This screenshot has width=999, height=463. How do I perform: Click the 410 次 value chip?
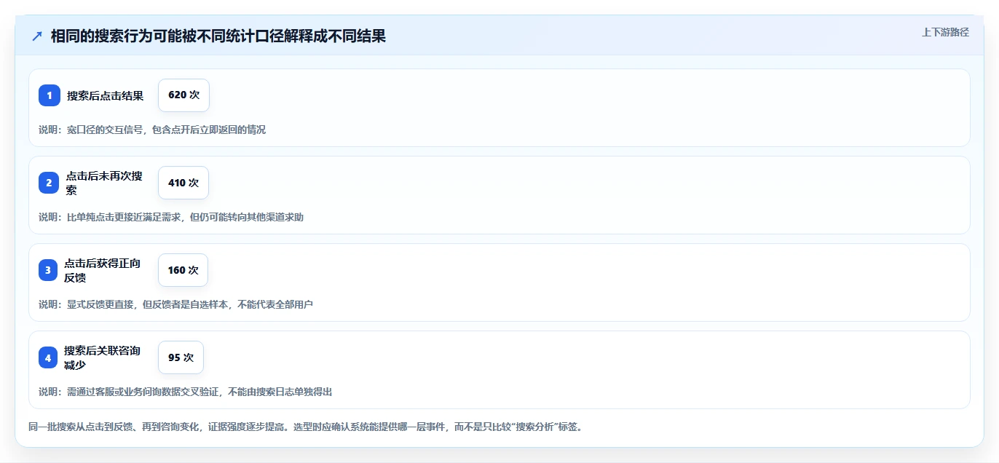tap(183, 183)
